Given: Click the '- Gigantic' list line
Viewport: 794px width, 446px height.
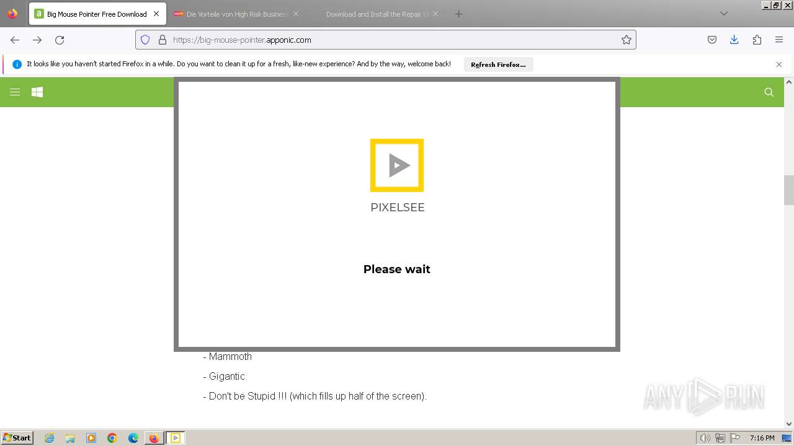Looking at the screenshot, I should pyautogui.click(x=224, y=376).
